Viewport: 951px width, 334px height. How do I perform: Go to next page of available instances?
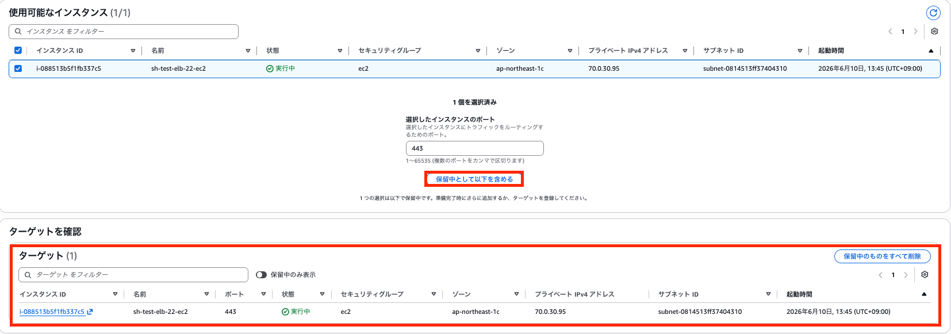click(x=916, y=32)
